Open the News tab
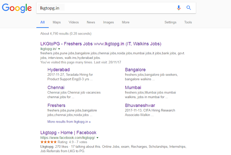 (91, 22)
